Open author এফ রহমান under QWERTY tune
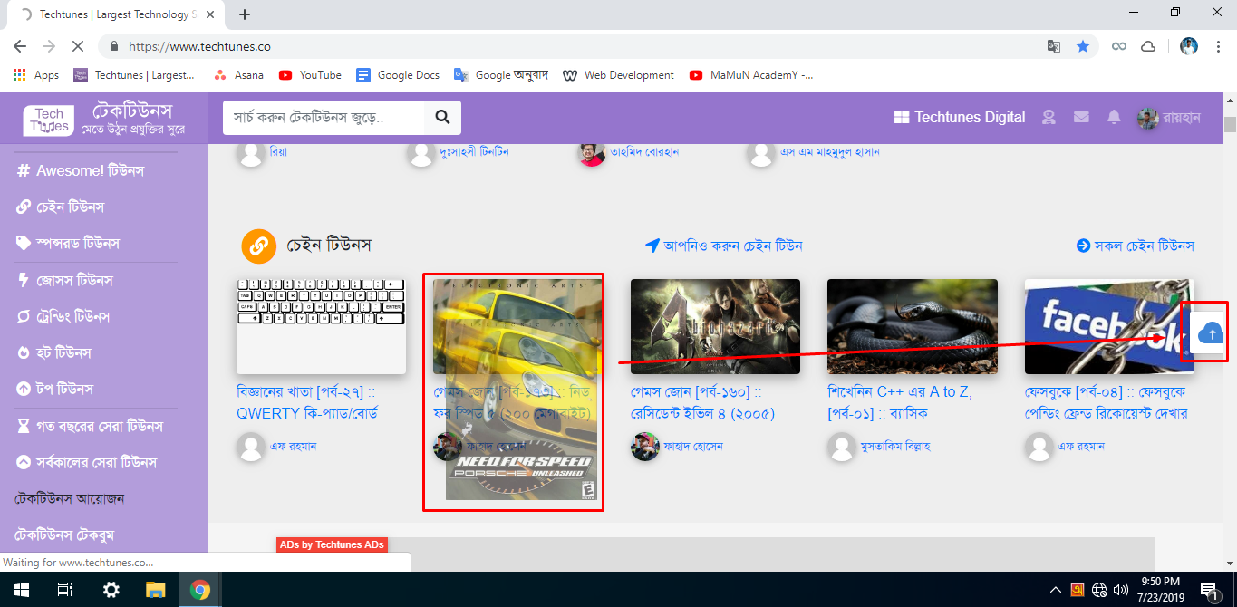The width and height of the screenshot is (1237, 607). pyautogui.click(x=293, y=446)
